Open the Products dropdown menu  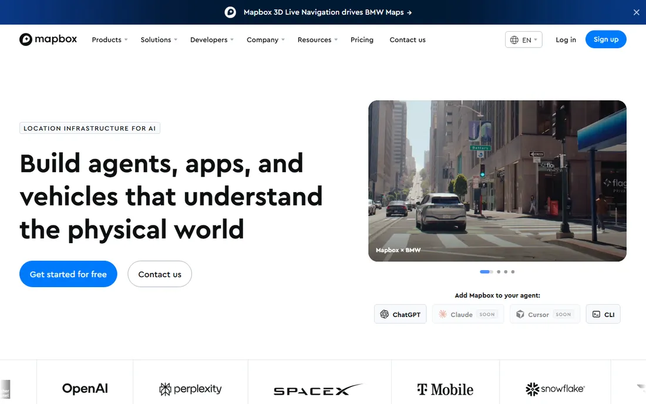(110, 40)
